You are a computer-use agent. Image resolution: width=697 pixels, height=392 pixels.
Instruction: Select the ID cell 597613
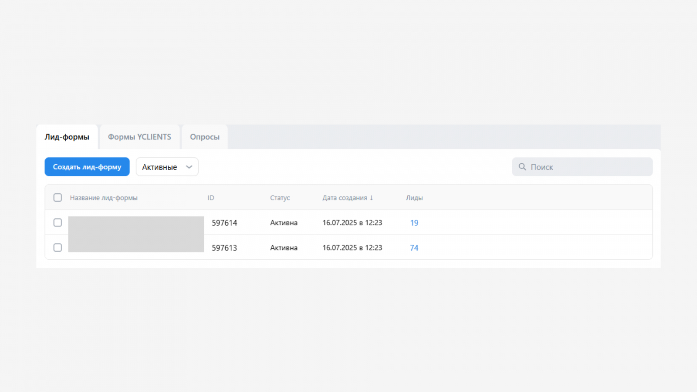pyautogui.click(x=224, y=248)
